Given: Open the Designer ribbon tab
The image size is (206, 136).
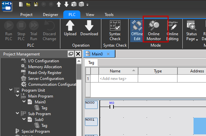Looking at the screenshot, I should (x=50, y=15).
